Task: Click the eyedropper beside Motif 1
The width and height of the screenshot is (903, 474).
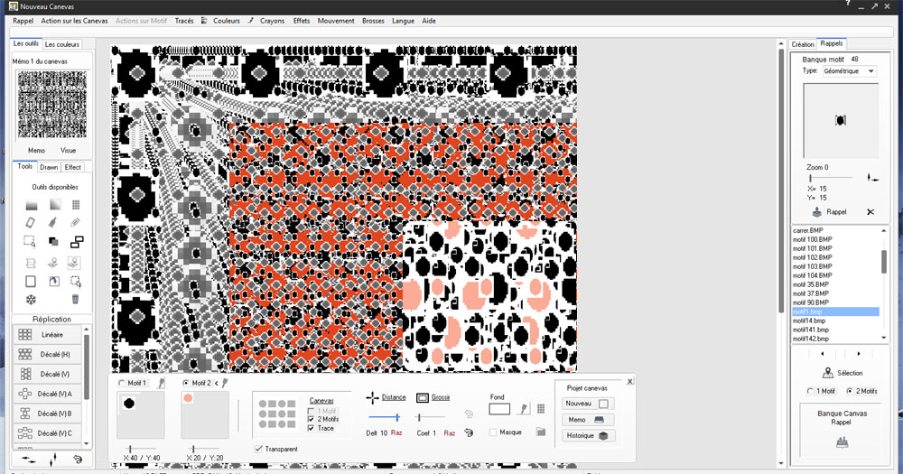Action: pos(160,383)
